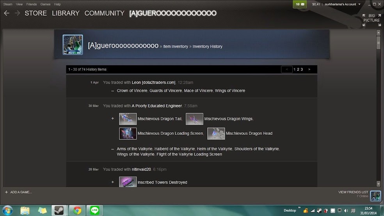Go forward with the right arrow
This screenshot has height=216, width=384.
(17, 13)
